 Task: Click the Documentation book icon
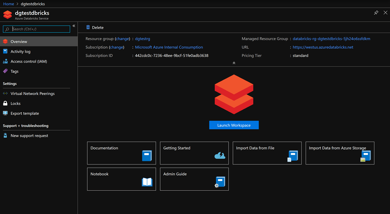click(147, 156)
